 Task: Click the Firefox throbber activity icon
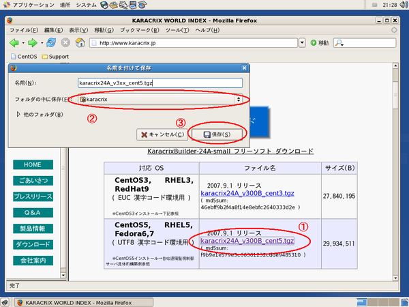pos(394,30)
